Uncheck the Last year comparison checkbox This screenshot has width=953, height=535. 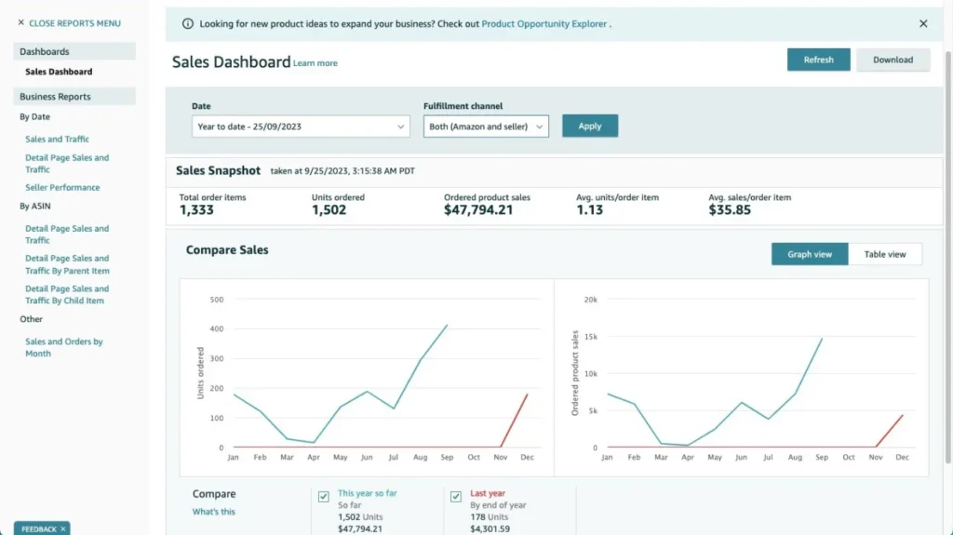456,497
